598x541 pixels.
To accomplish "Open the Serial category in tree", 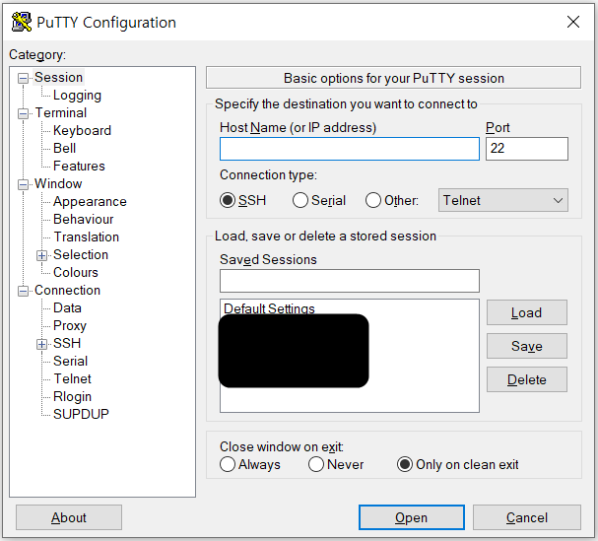I will [70, 361].
